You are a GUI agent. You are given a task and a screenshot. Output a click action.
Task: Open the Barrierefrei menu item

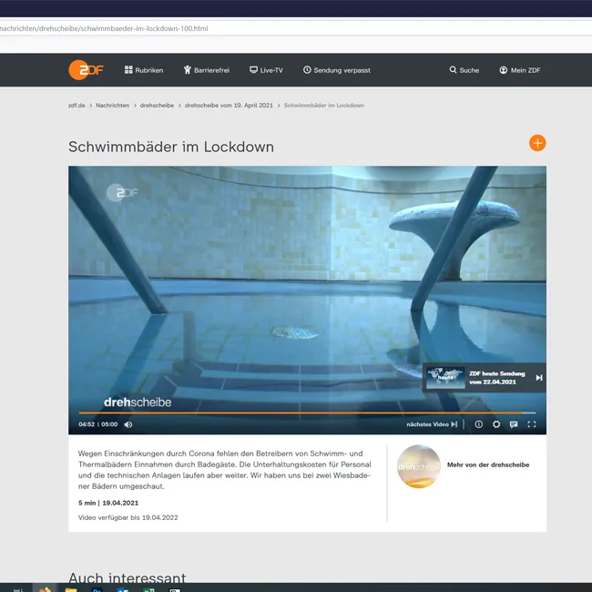[207, 70]
